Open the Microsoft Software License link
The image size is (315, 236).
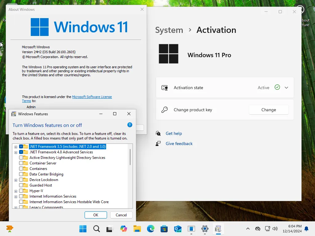pos(92,97)
